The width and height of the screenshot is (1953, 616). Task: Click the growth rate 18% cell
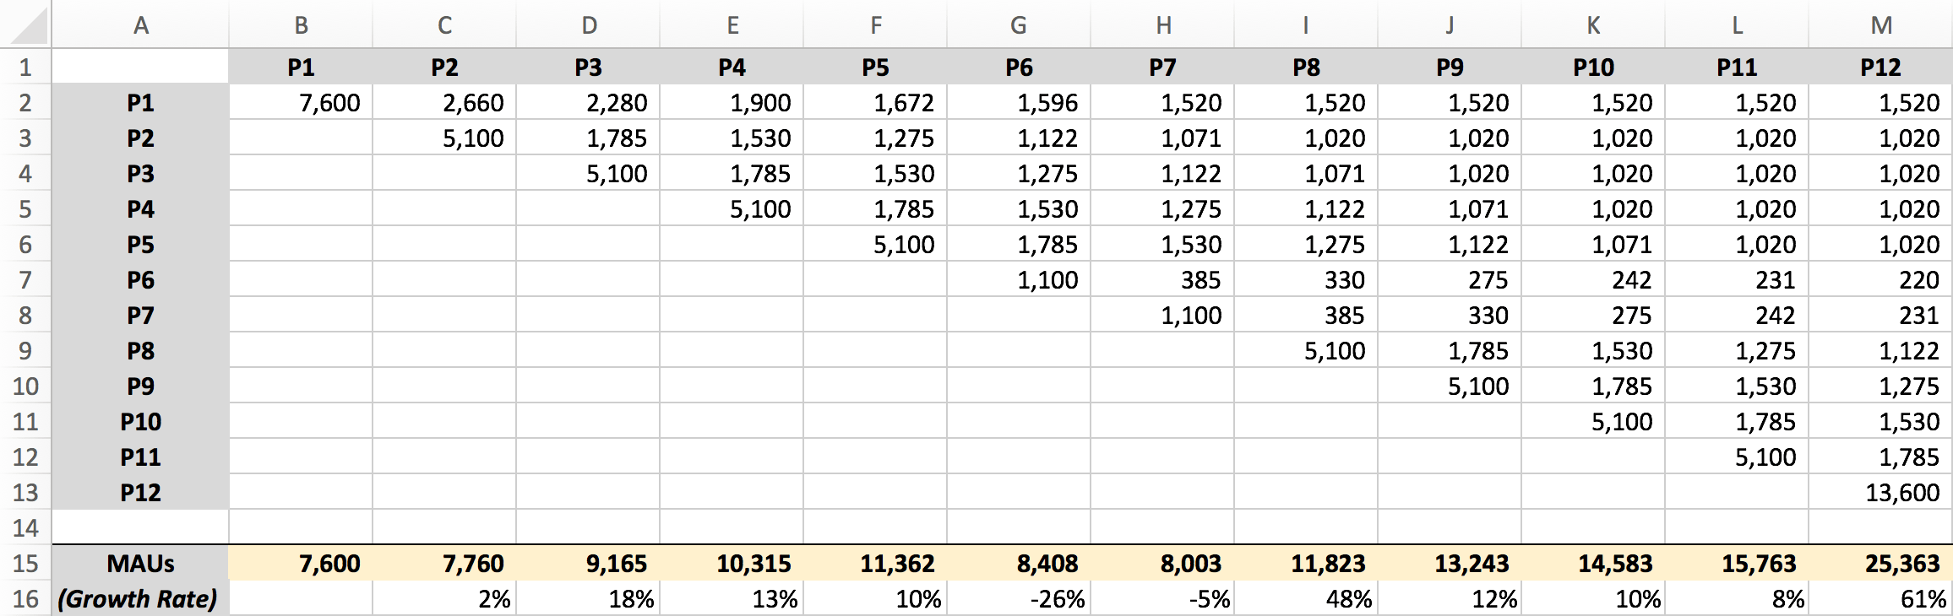pos(588,598)
